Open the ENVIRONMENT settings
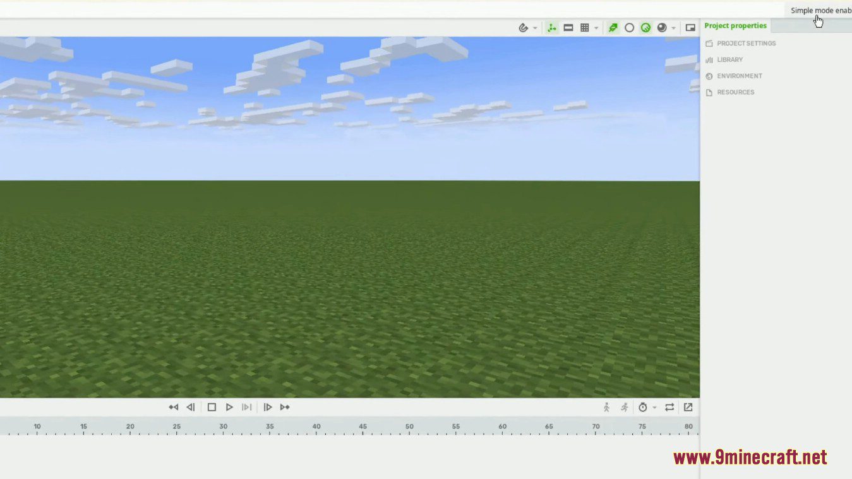This screenshot has width=852, height=479. click(740, 76)
